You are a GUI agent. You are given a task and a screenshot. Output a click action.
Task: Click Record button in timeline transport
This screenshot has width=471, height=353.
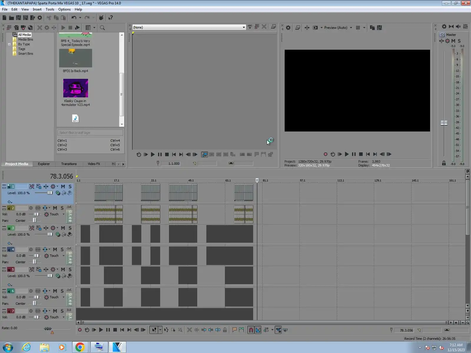point(80,330)
